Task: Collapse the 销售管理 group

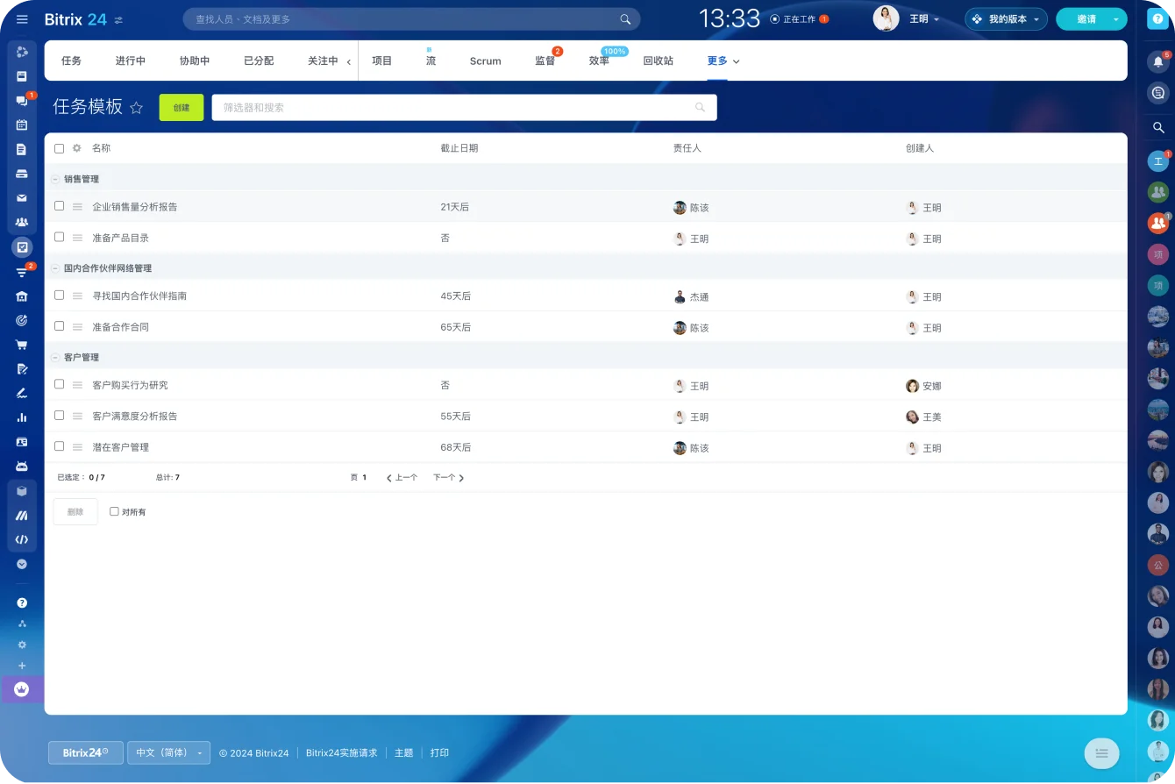Action: click(55, 179)
